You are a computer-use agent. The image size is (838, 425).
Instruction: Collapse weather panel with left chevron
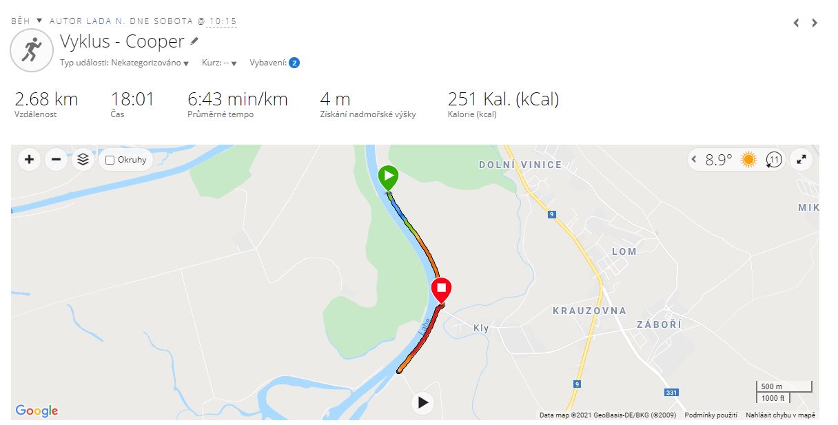click(x=695, y=160)
